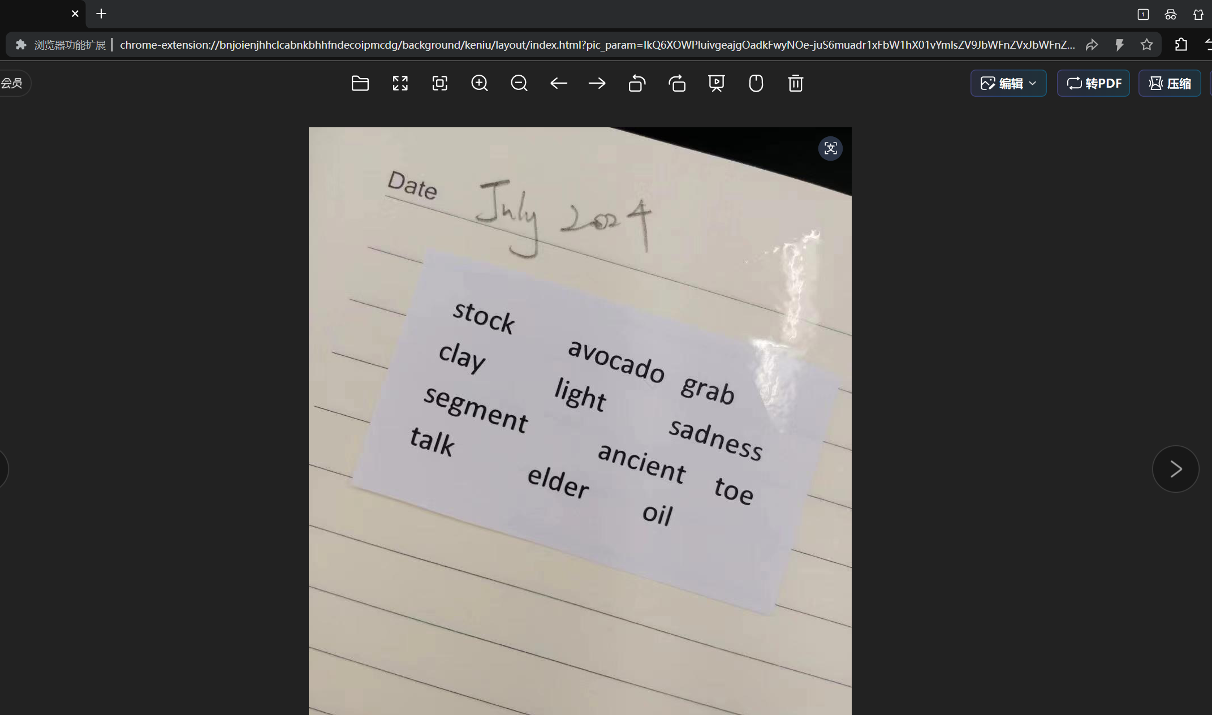Zoom out with the magnifier minus icon
The image size is (1212, 715).
coord(519,84)
